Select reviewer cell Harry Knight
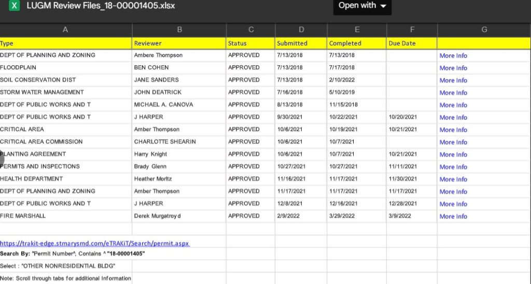The width and height of the screenshot is (531, 284). tap(179, 154)
